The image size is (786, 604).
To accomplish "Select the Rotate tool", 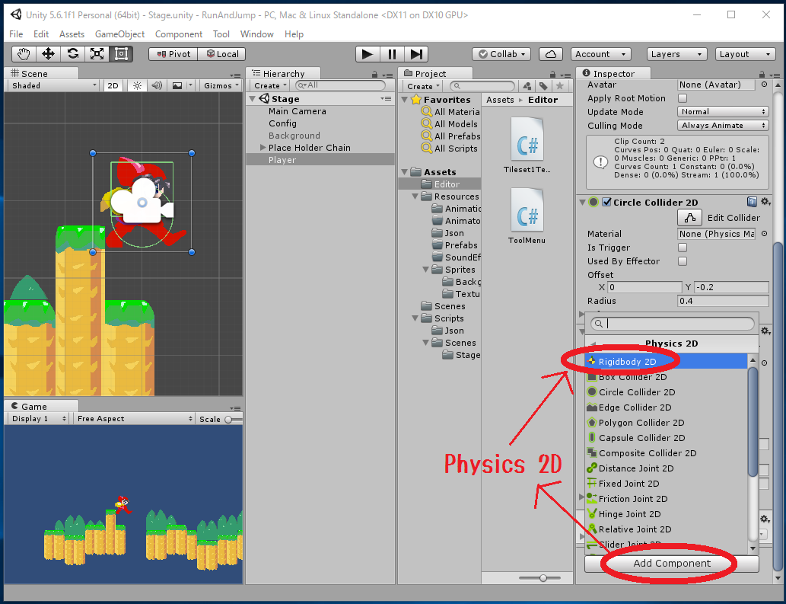I will pos(73,53).
